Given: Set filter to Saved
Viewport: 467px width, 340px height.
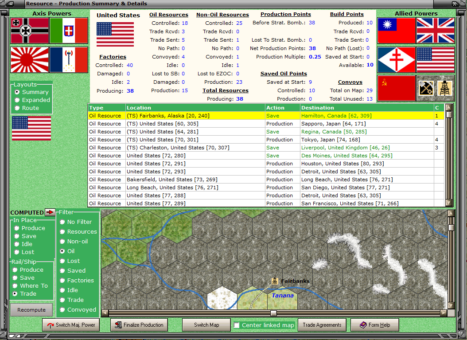Looking at the screenshot, I should 62,271.
